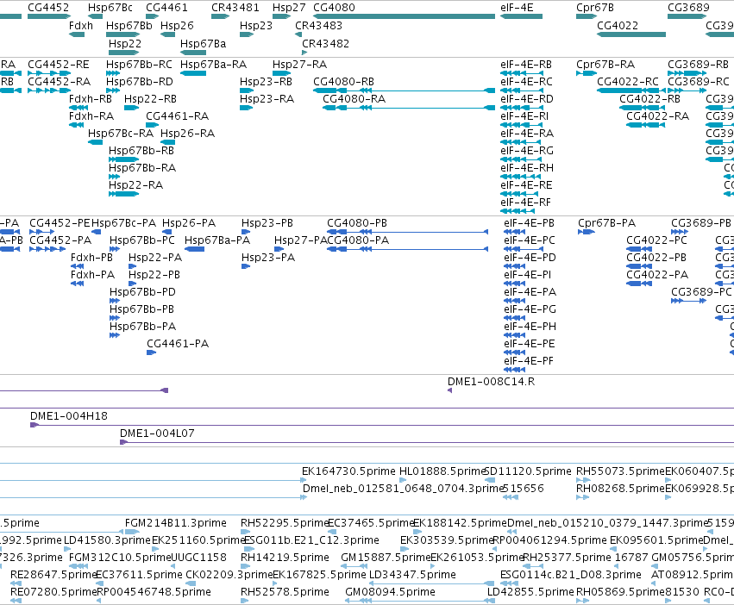Click the CG4022 gene bar
The height and width of the screenshot is (605, 734).
click(631, 34)
